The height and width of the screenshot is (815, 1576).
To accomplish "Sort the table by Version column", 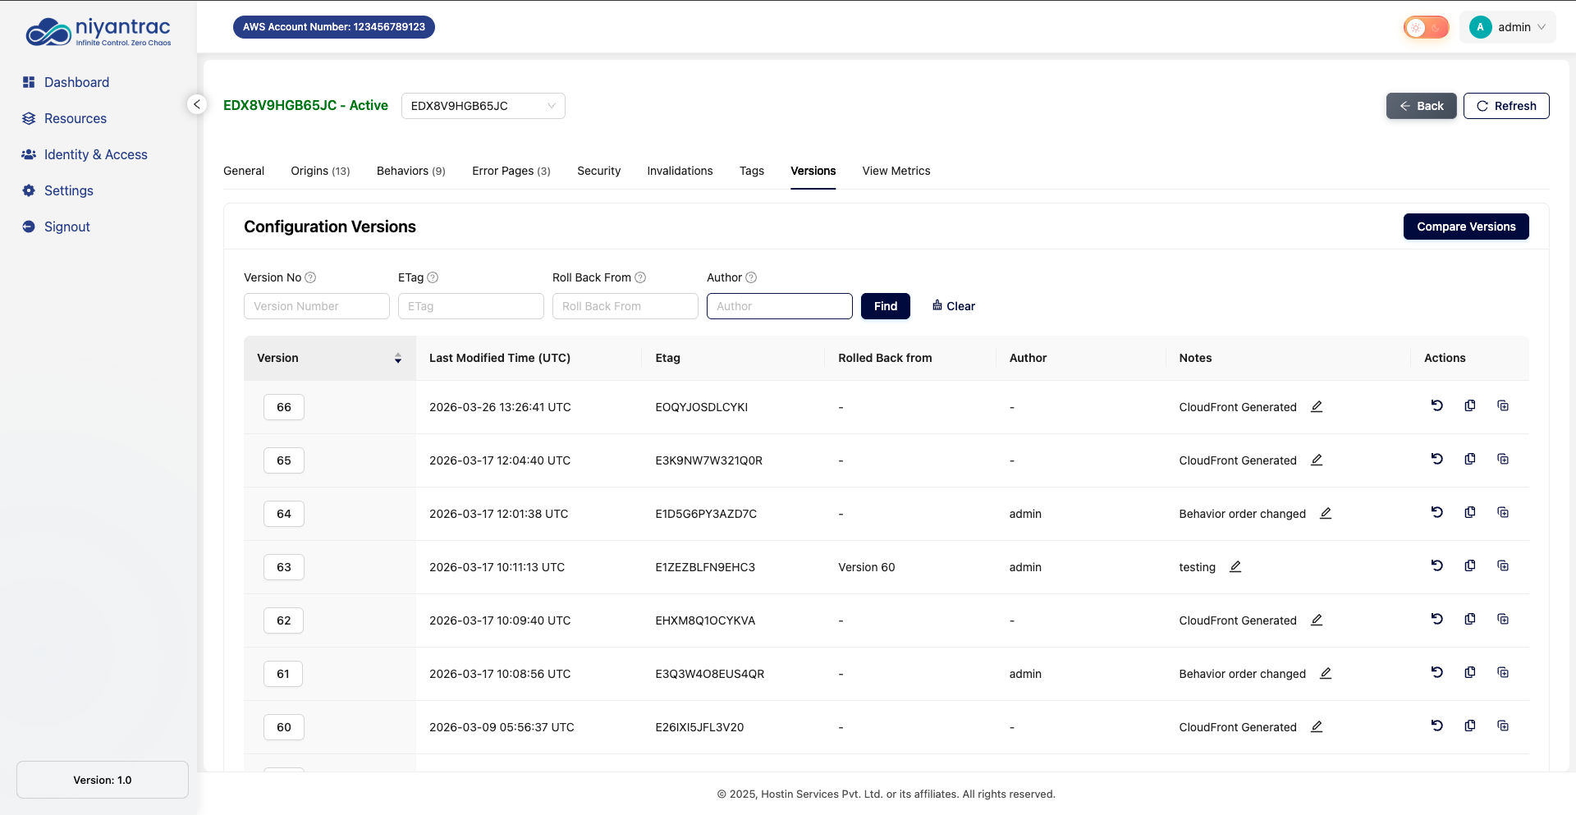I will coord(397,358).
